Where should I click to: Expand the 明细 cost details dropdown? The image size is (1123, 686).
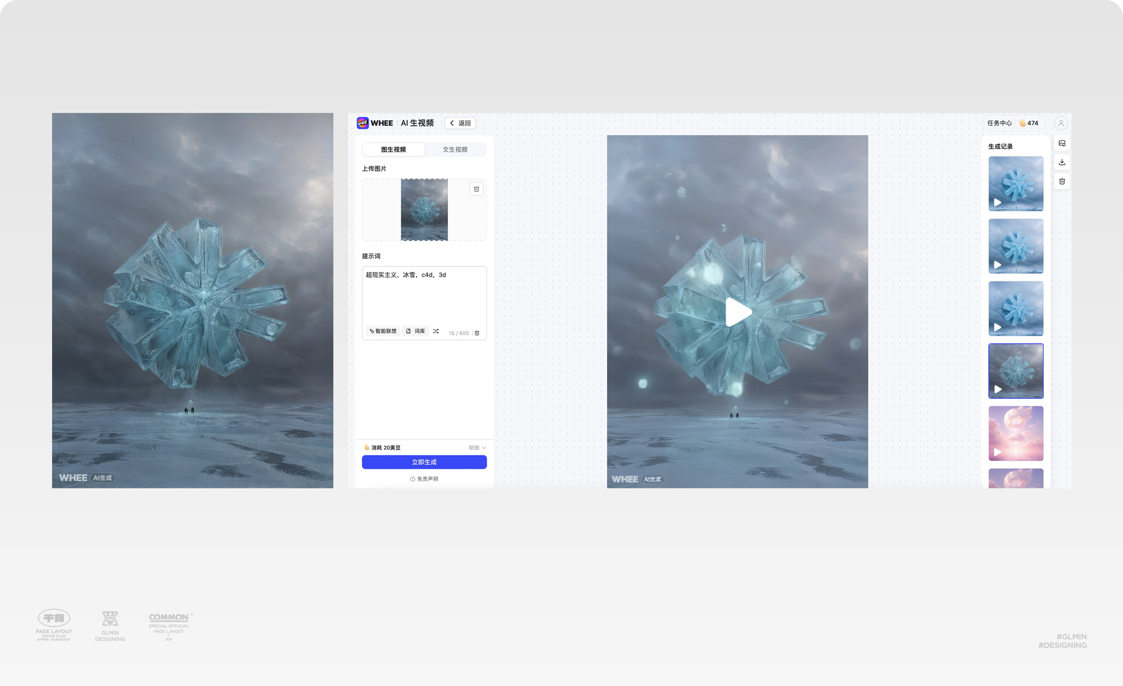tap(477, 447)
